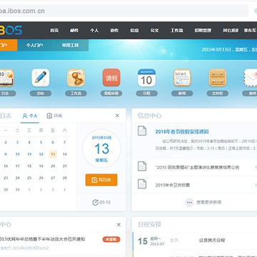257x257 pixels.
Task: Select day 28 in the calendar
Action: coord(64,178)
